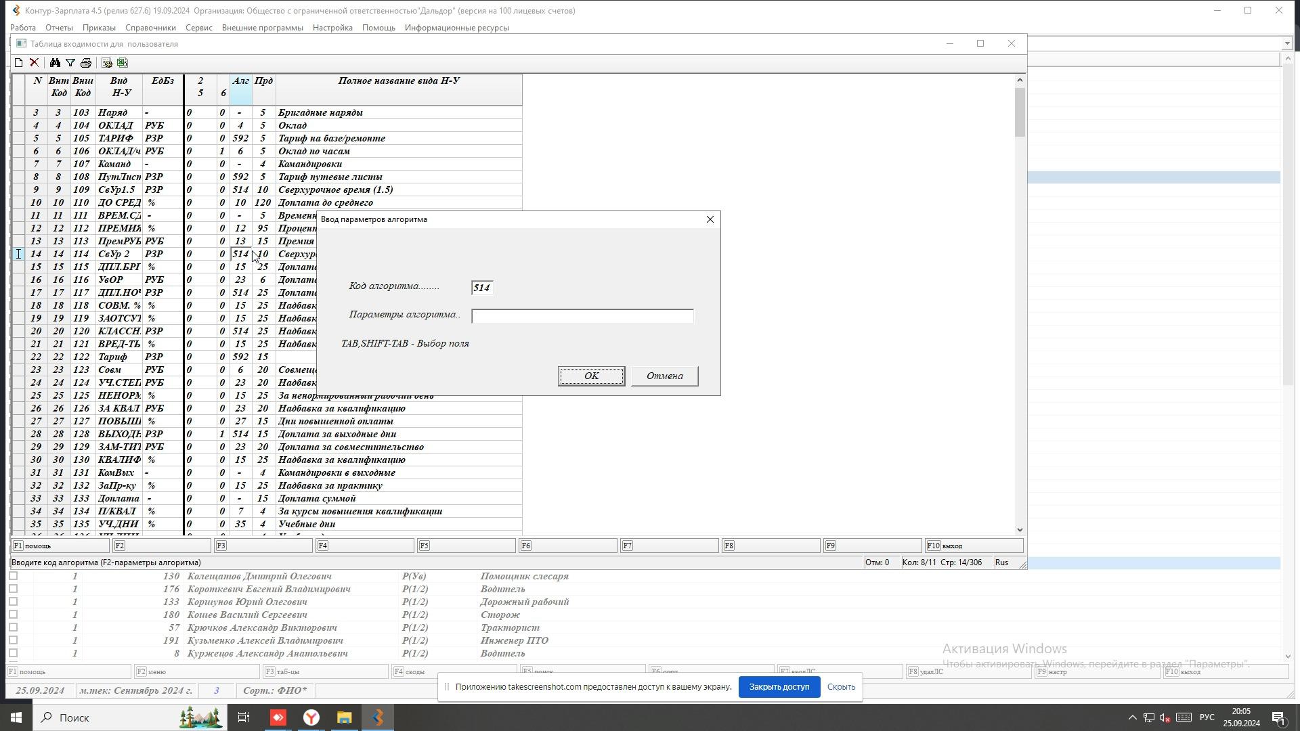Tick the checkbox for Кузьменко Алексей Владимирович

point(13,640)
